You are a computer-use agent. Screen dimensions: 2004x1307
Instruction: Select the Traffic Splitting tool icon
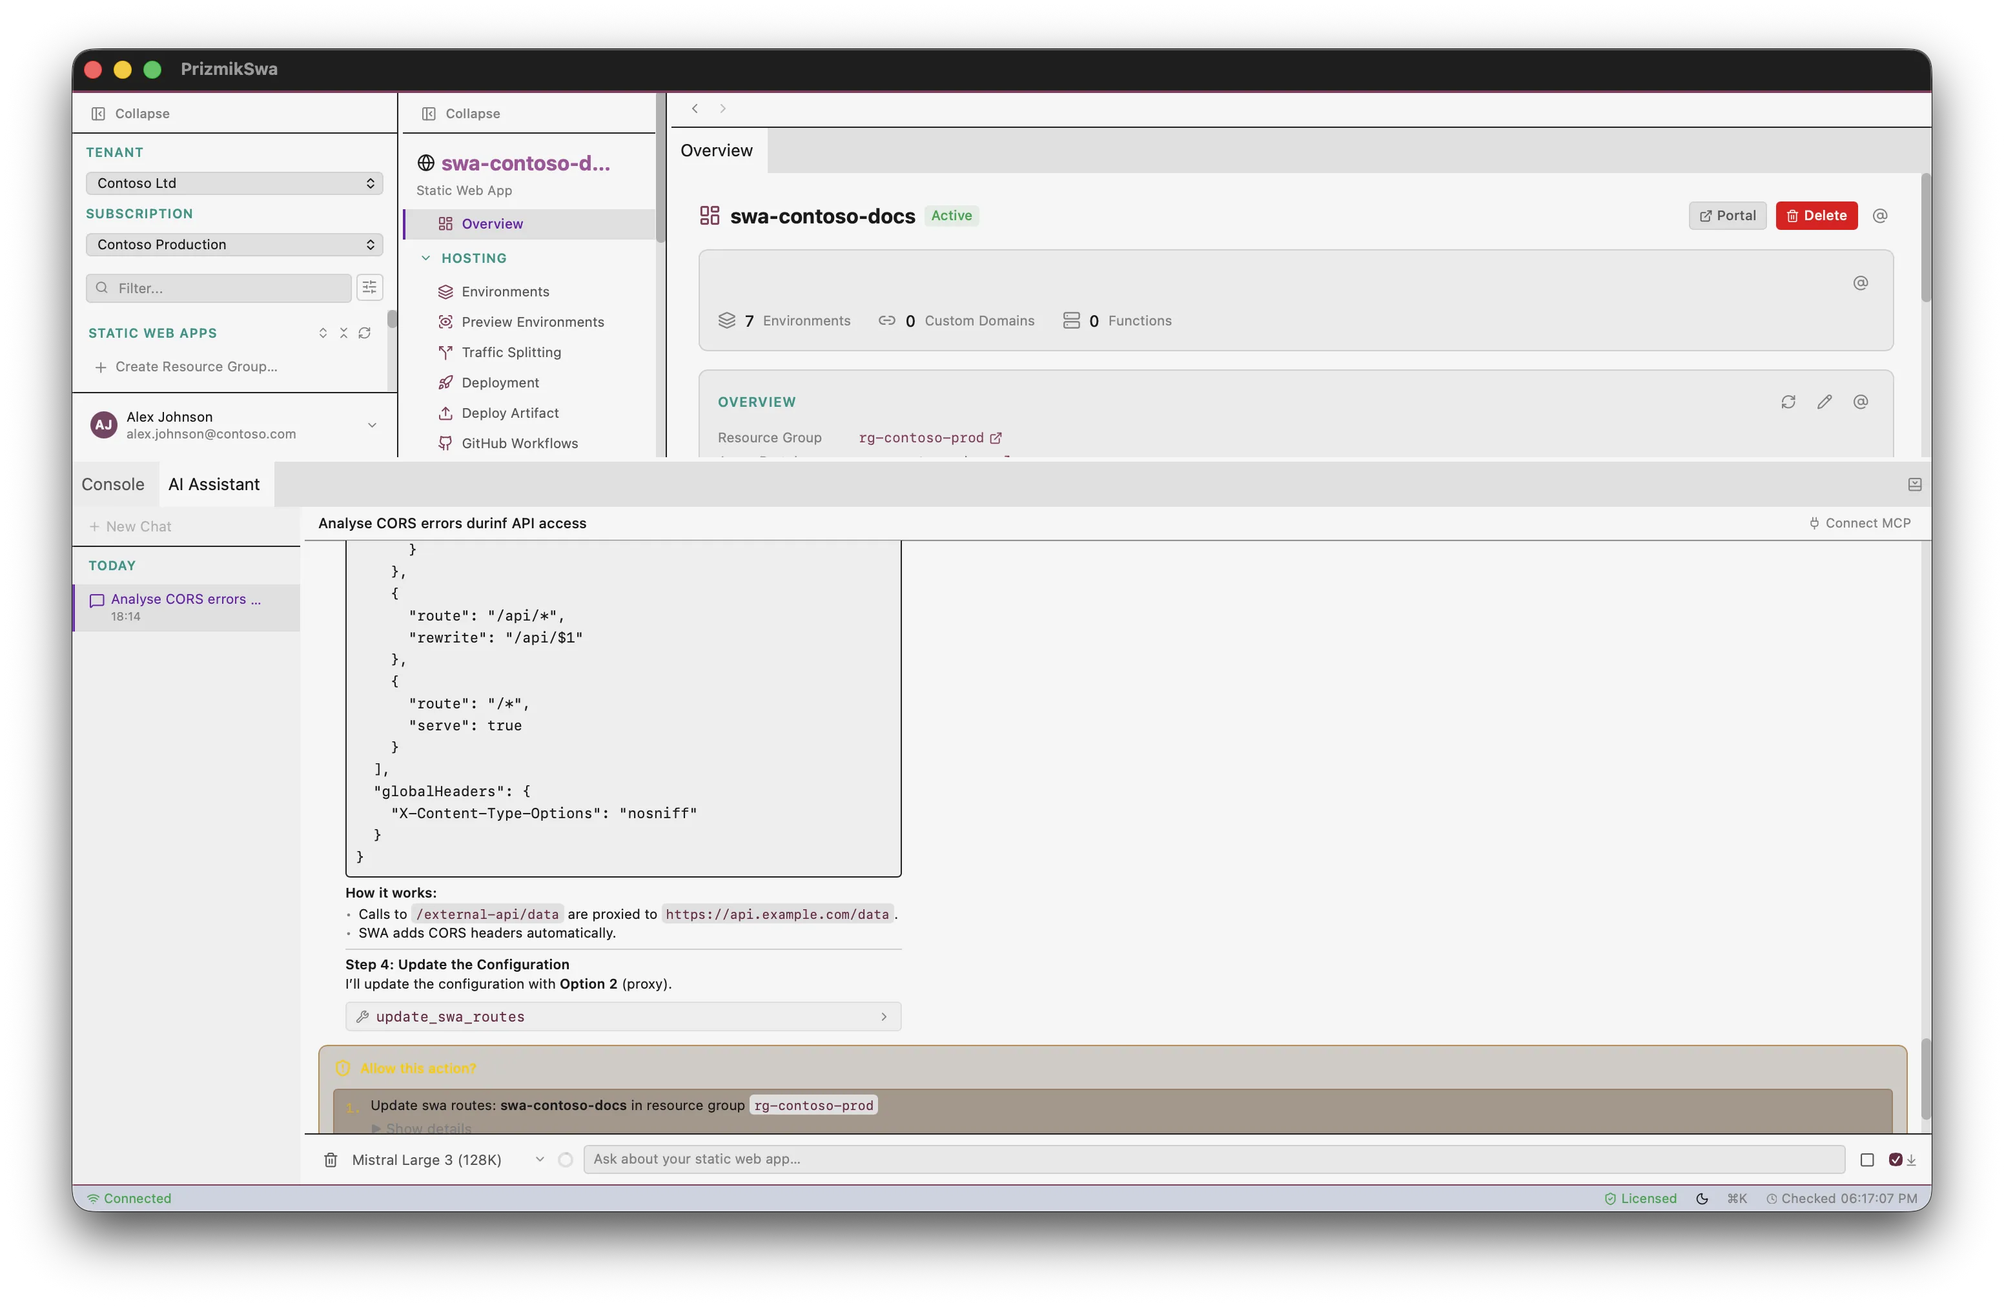click(x=446, y=352)
